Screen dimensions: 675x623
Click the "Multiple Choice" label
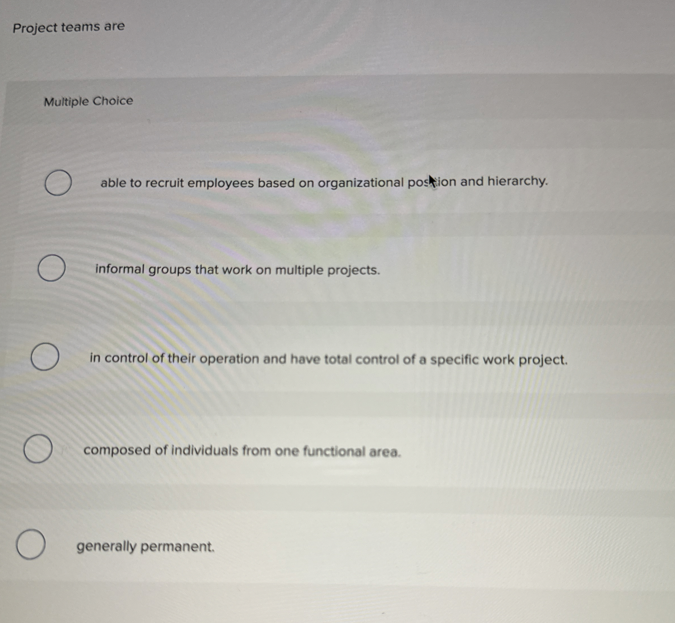(x=88, y=101)
